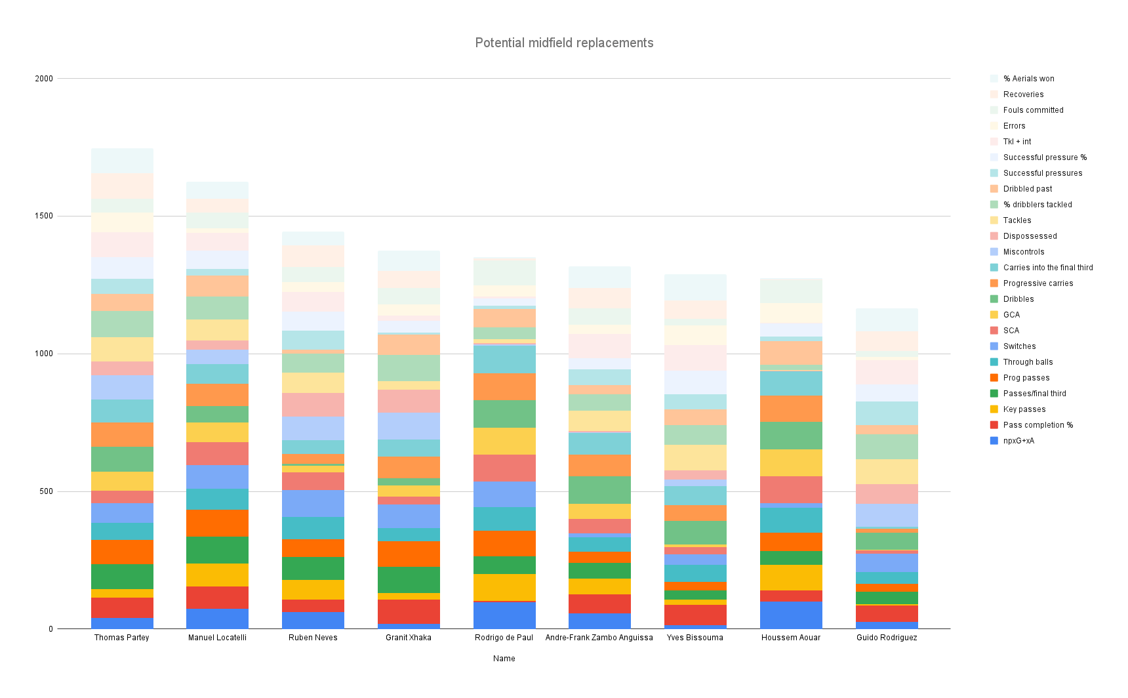Click the Andre-Frank Zambo Anguissa axis label
1128x698 pixels.
[x=599, y=638]
